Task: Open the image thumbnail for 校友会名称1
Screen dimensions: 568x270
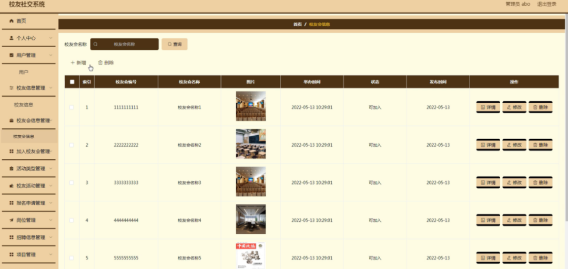Action: tap(251, 106)
